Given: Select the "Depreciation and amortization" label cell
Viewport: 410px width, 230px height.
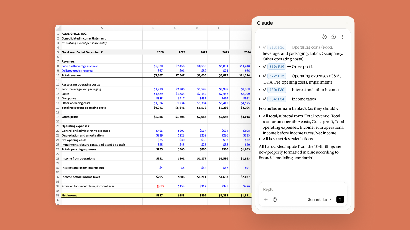Looking at the screenshot, I should (x=102, y=135).
